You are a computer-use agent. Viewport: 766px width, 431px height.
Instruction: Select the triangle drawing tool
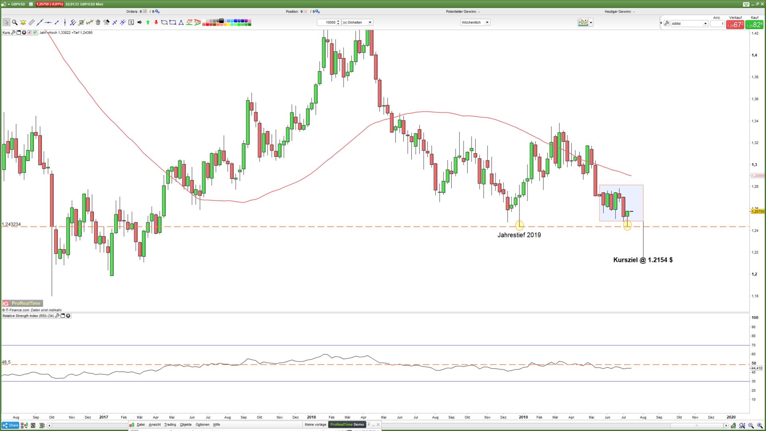coord(181,22)
